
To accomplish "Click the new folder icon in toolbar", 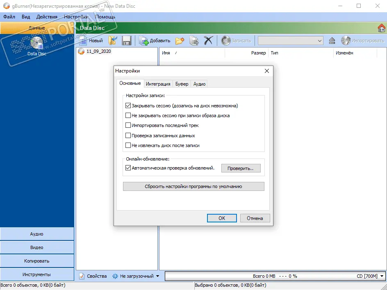I will tap(180, 41).
